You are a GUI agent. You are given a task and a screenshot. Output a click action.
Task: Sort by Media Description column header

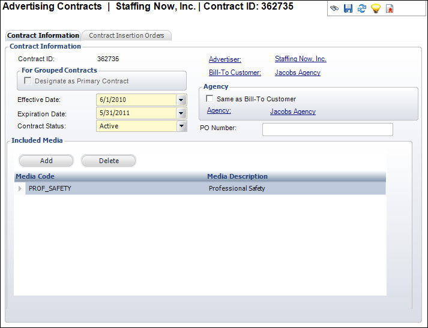(x=237, y=176)
